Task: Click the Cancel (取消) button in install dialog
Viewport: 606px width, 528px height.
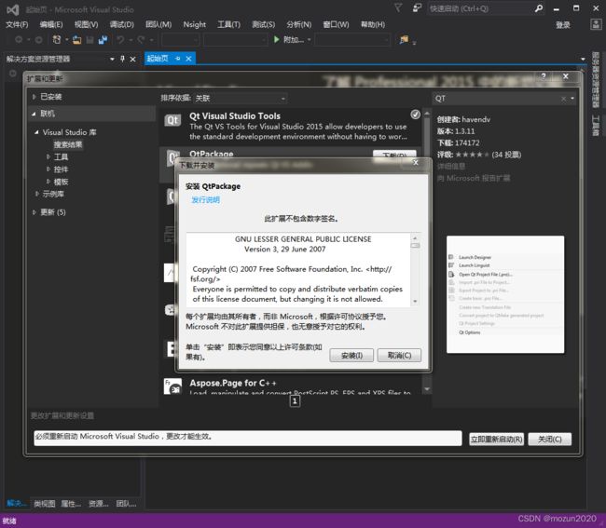Action: [399, 355]
